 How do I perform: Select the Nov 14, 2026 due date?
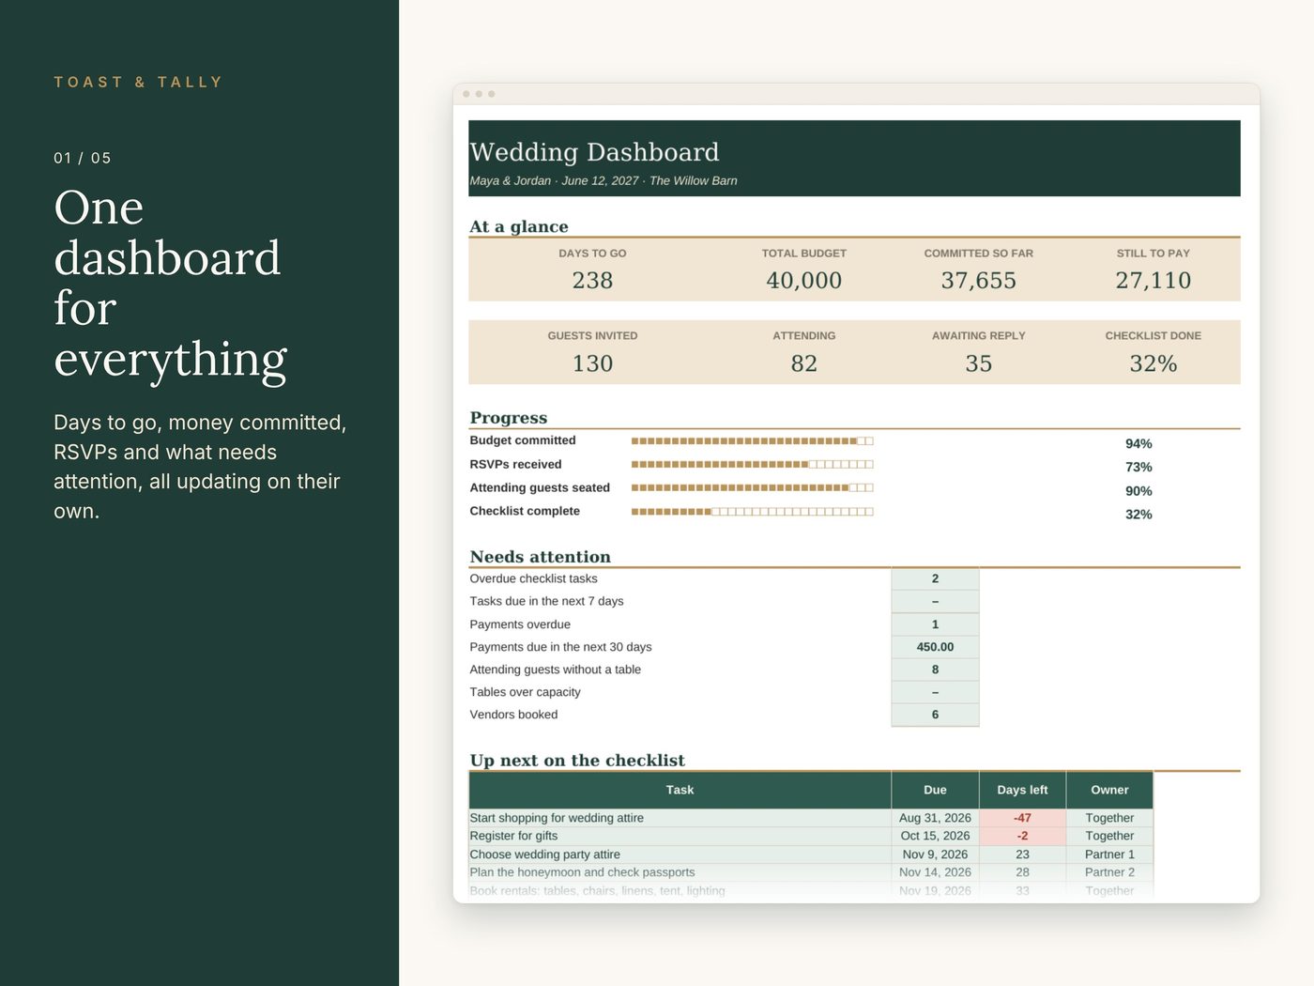pos(935,872)
